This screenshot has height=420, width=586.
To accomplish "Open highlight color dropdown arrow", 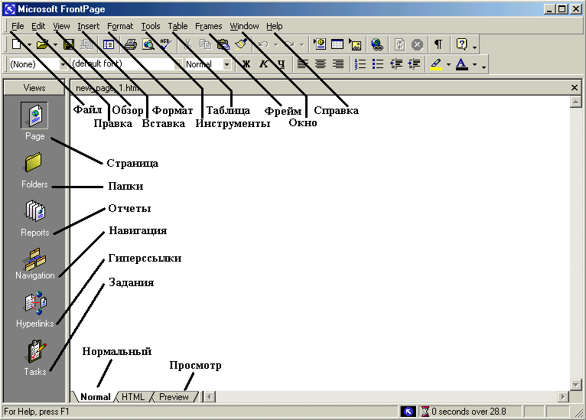I will click(x=448, y=64).
